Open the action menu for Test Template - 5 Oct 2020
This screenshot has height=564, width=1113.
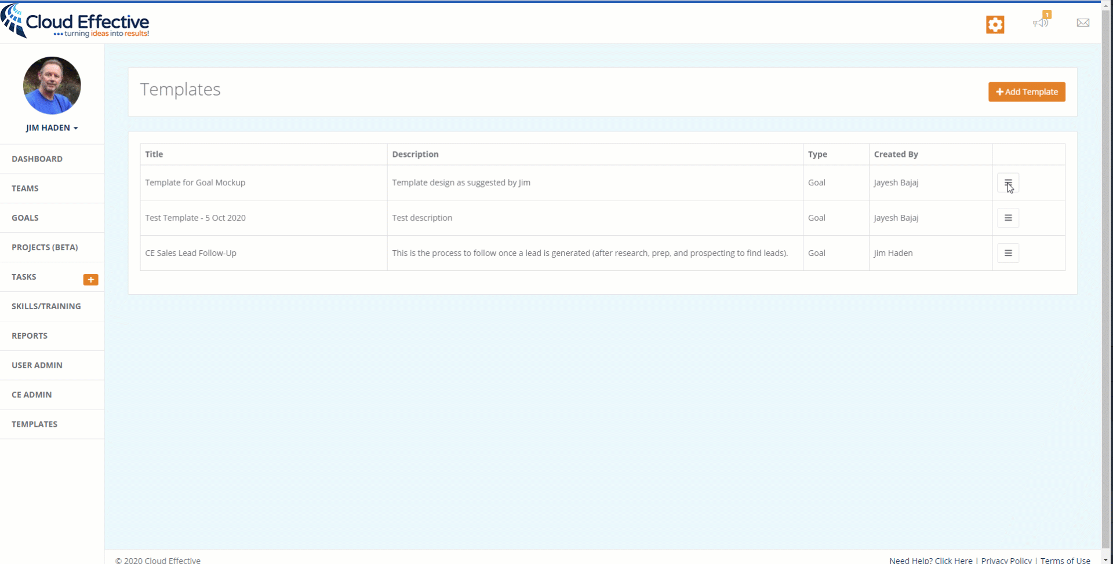click(x=1007, y=218)
